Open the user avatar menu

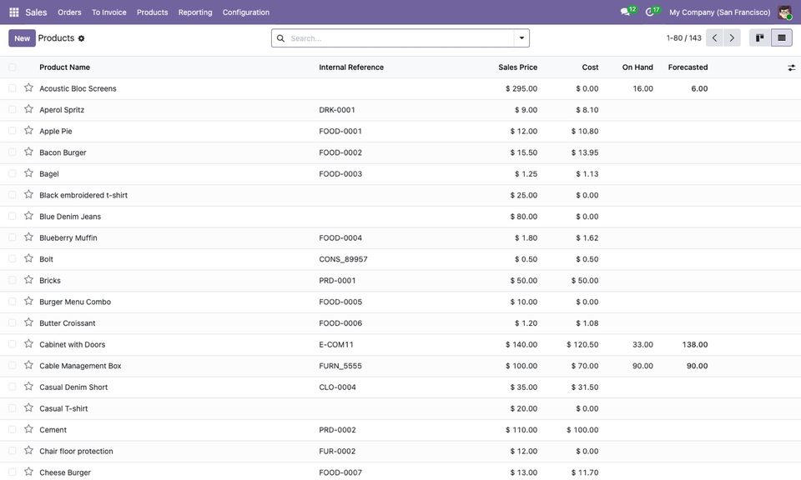pyautogui.click(x=784, y=12)
